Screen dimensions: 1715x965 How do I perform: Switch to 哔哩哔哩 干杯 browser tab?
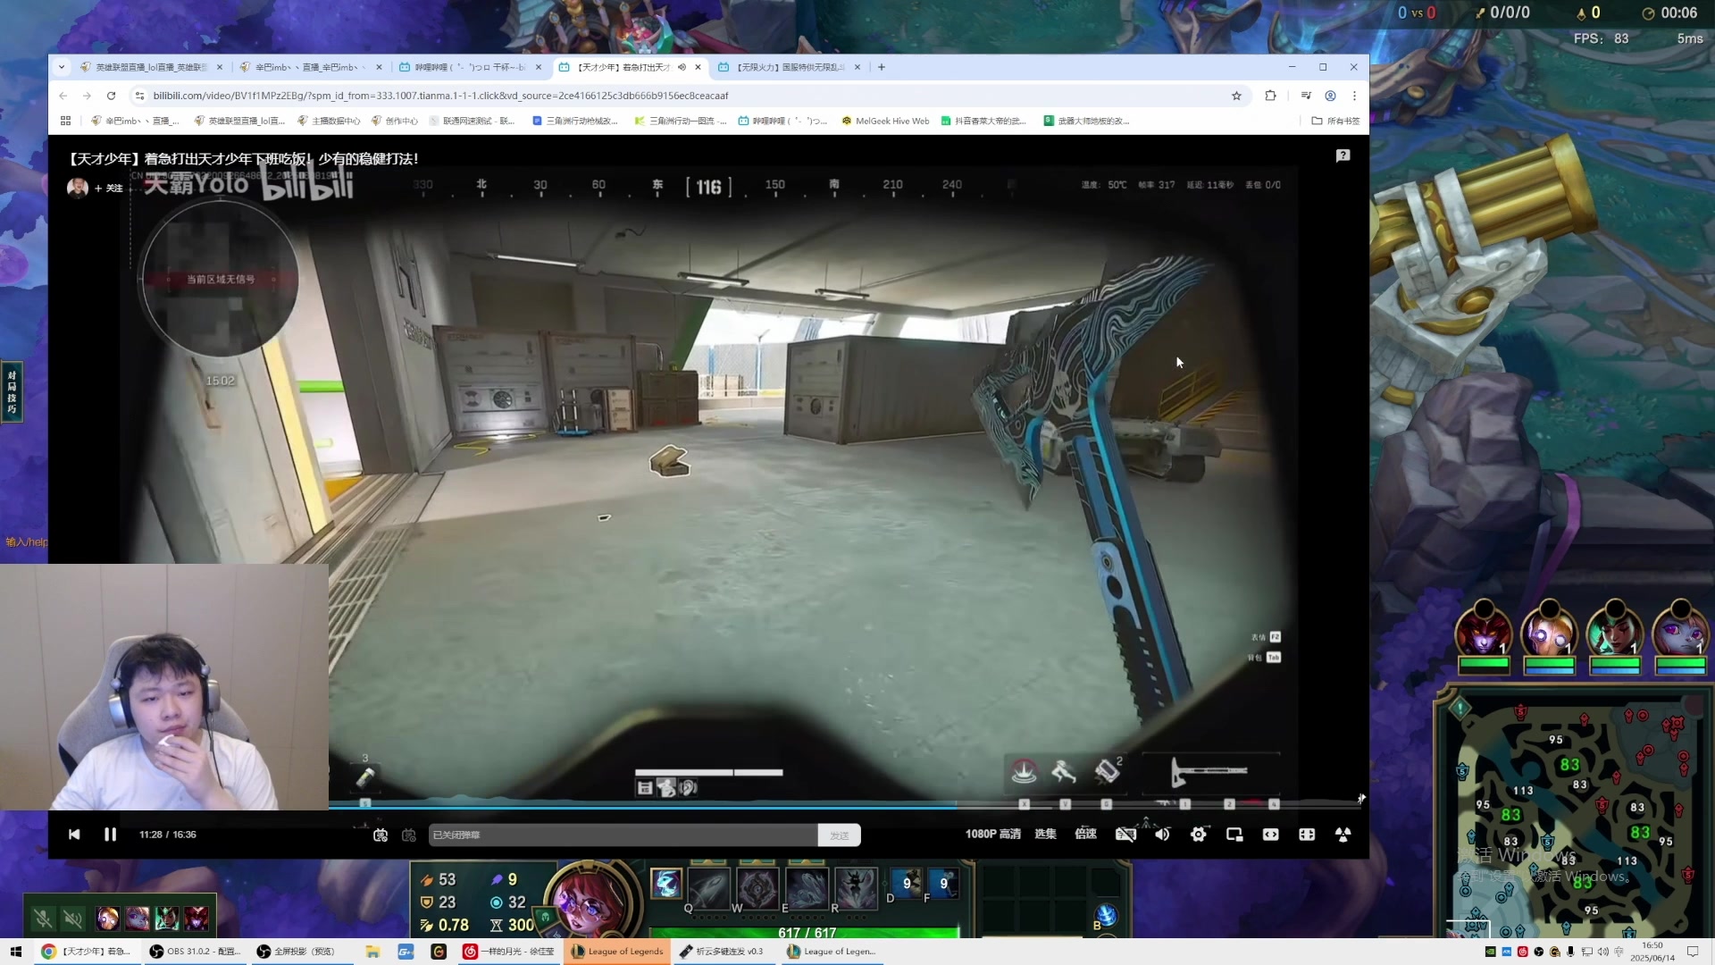[x=470, y=67]
